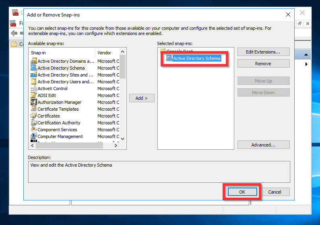Click the Certificates snap-in icon
The height and width of the screenshot is (225, 320).
coord(34,116)
